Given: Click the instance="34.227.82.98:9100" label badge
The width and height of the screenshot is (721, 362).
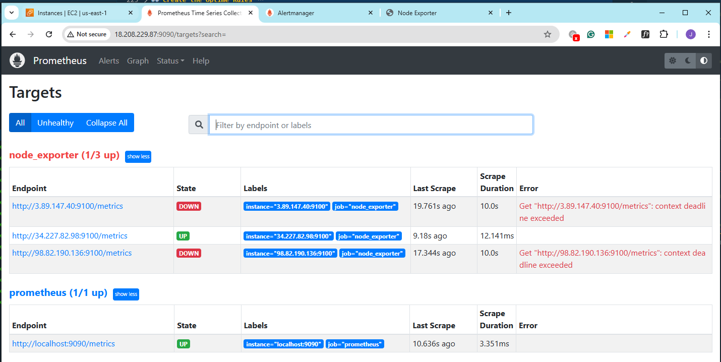Looking at the screenshot, I should point(289,236).
